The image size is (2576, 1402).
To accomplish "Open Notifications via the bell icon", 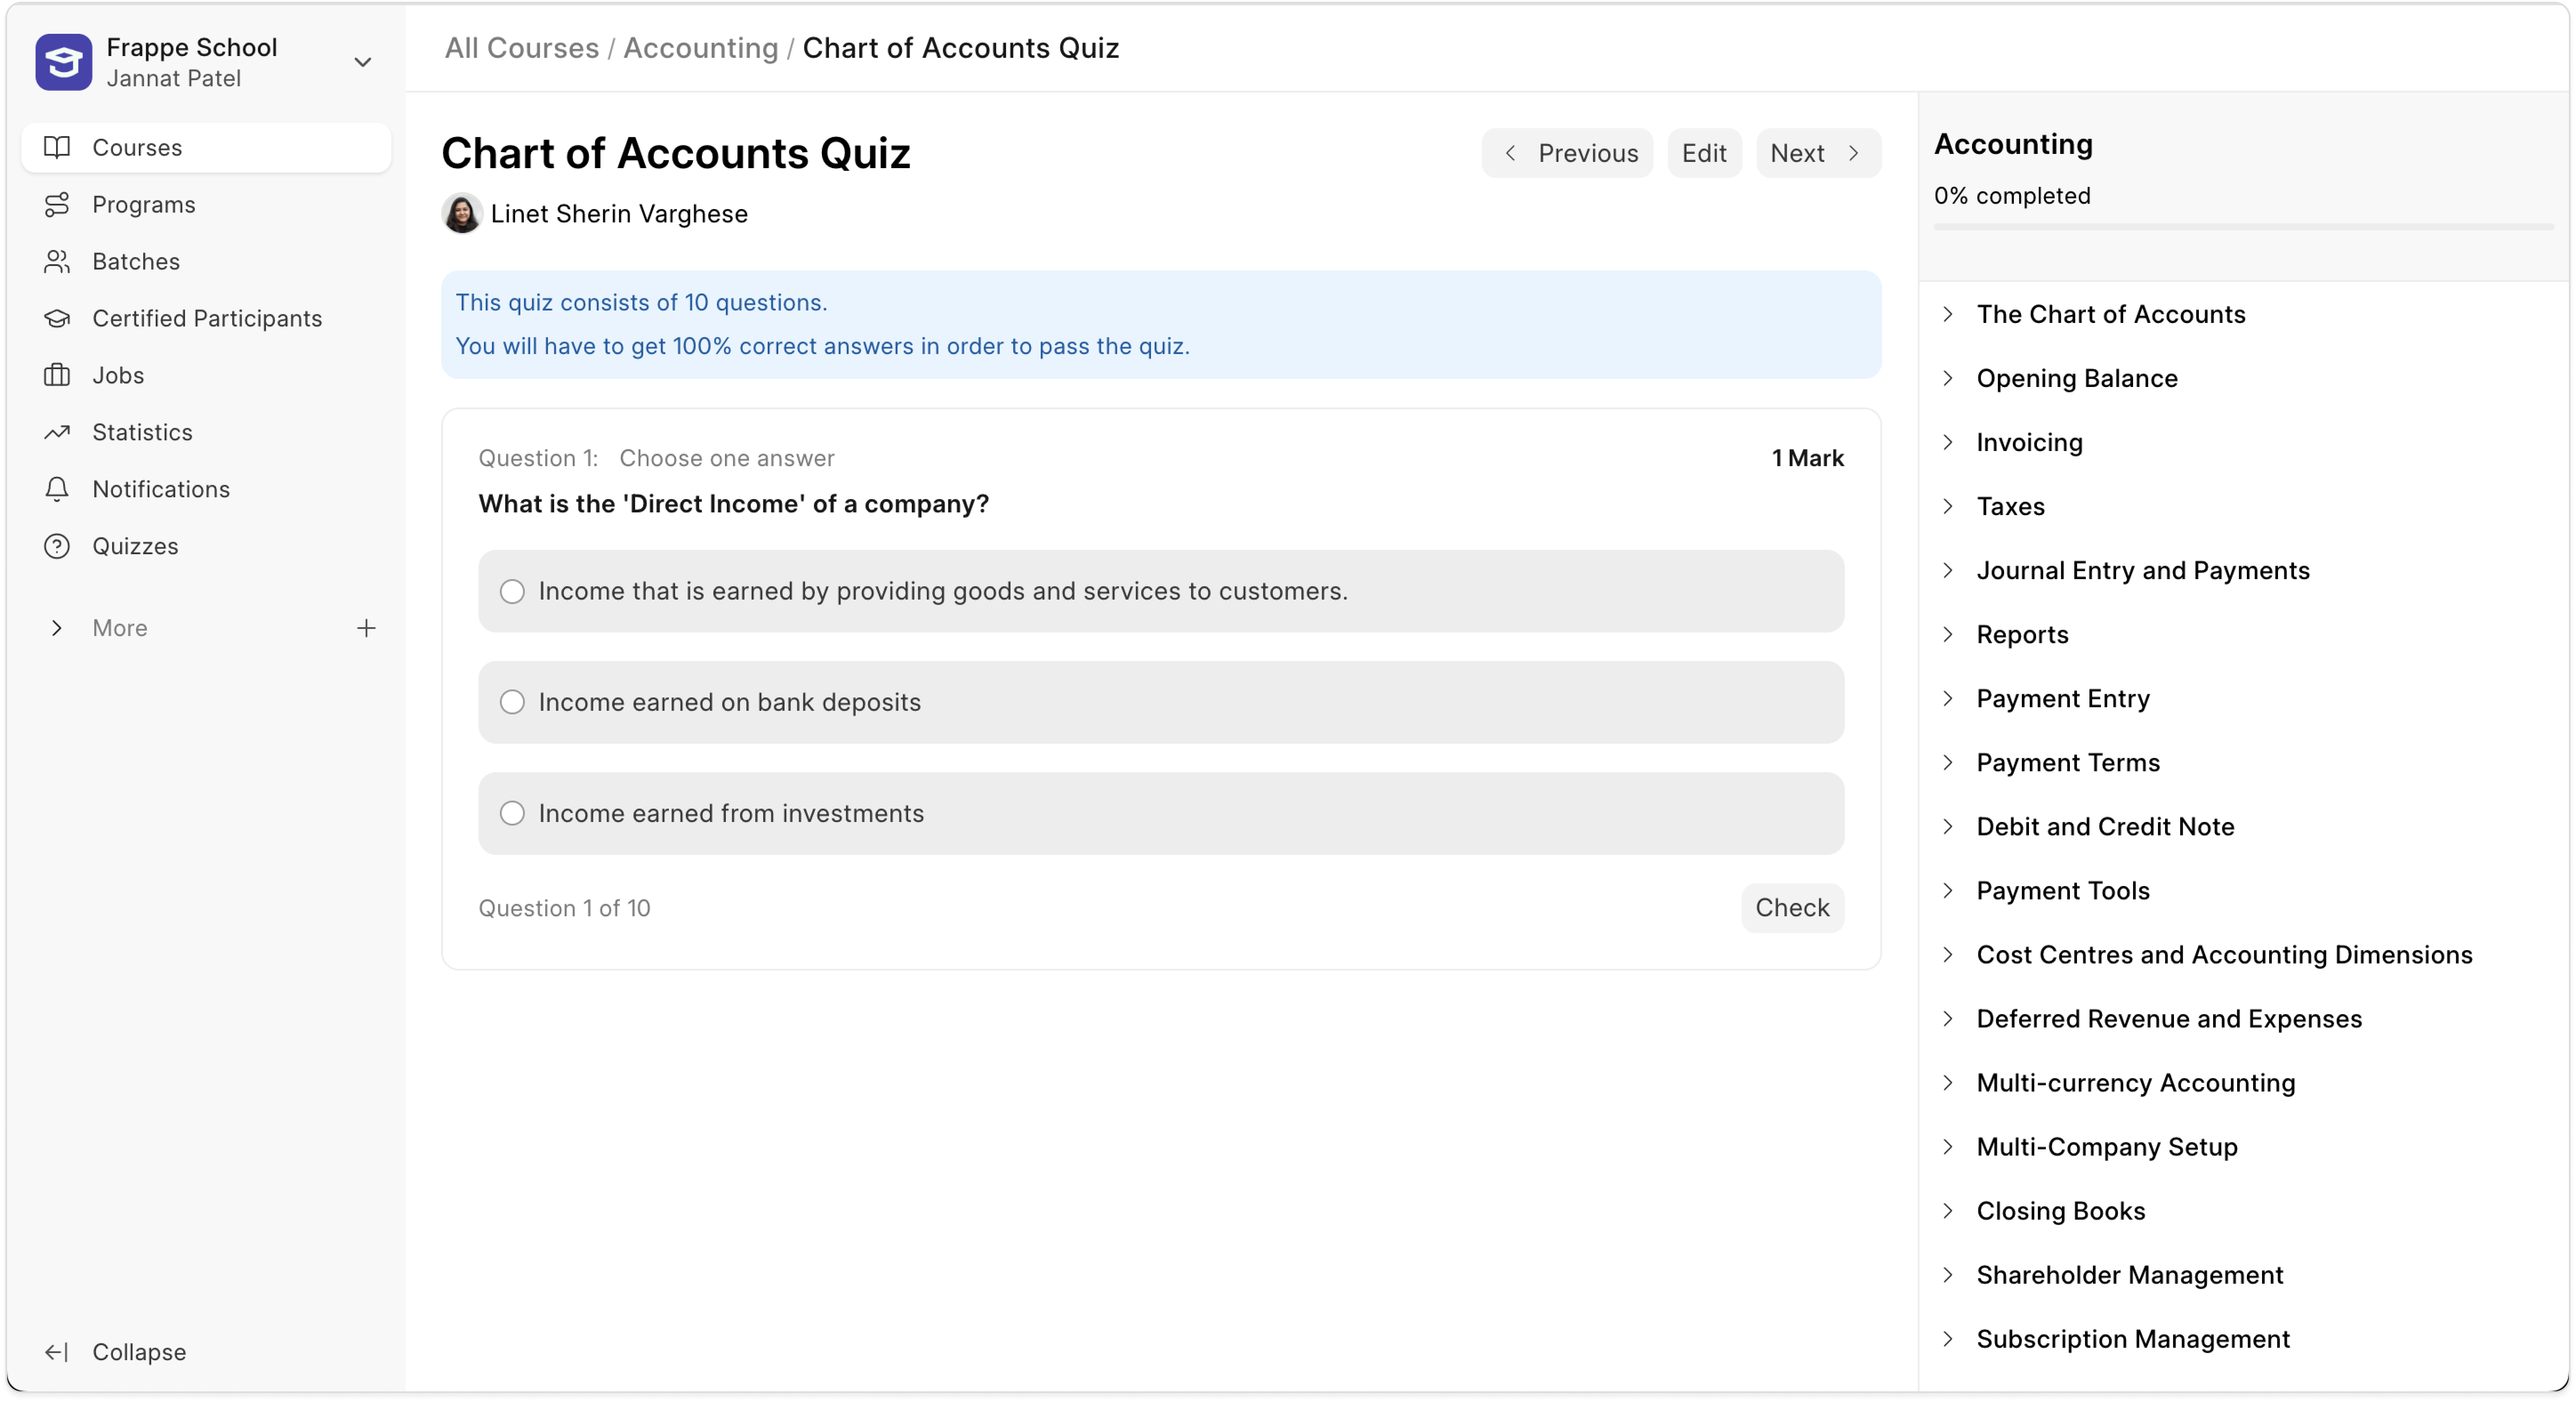I will coord(58,489).
